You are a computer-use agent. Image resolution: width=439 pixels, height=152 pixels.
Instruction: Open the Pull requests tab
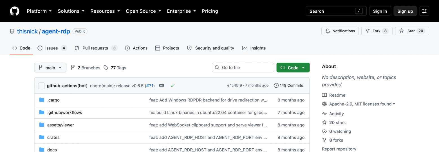pyautogui.click(x=96, y=48)
